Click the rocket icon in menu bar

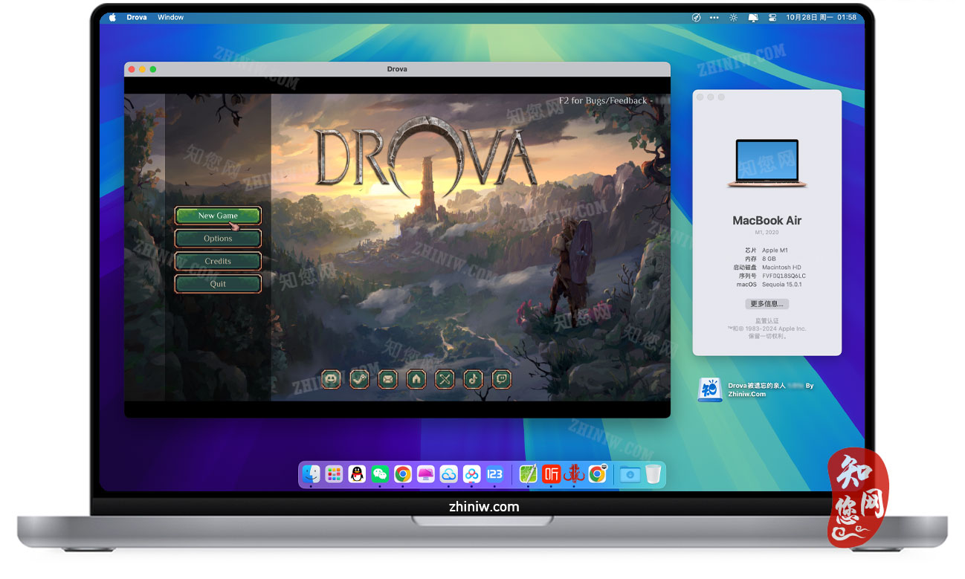coord(696,17)
